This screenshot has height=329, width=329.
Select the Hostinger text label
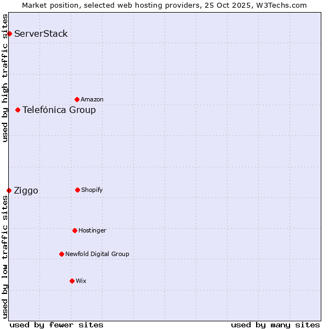pyautogui.click(x=92, y=231)
